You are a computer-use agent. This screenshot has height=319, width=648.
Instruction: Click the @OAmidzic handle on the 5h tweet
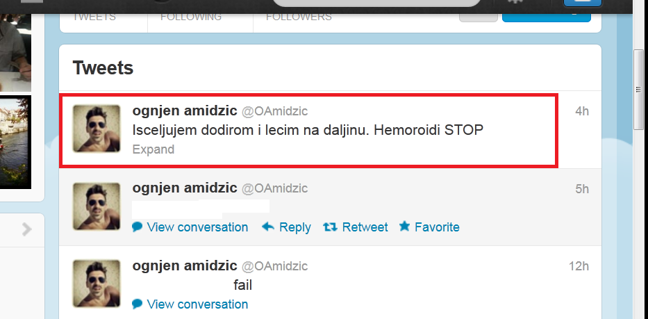tap(274, 188)
